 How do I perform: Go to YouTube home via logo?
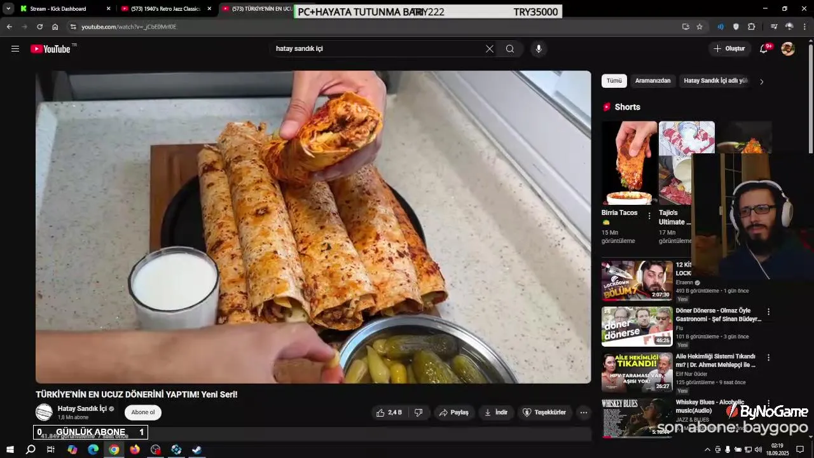(50, 49)
